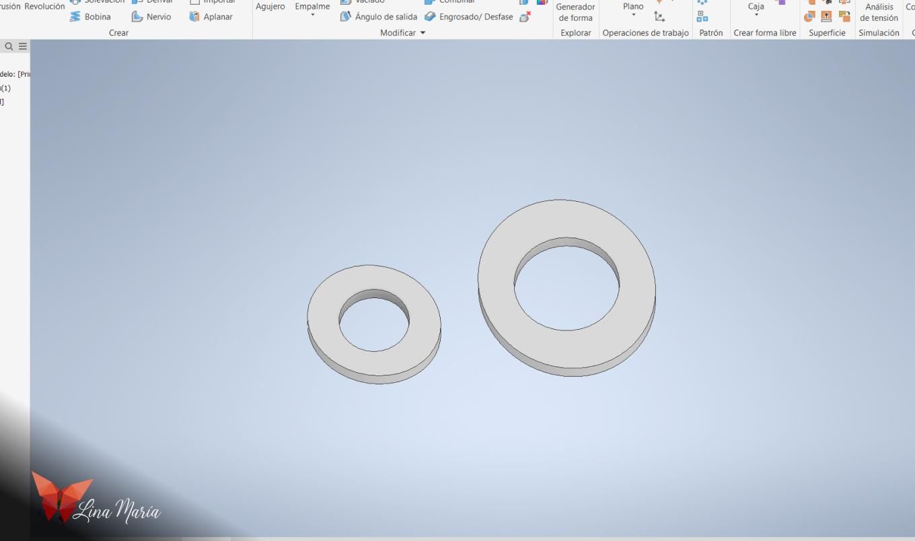The width and height of the screenshot is (915, 541).
Task: Click last icon in Superficie bottom row
Action: click(844, 17)
